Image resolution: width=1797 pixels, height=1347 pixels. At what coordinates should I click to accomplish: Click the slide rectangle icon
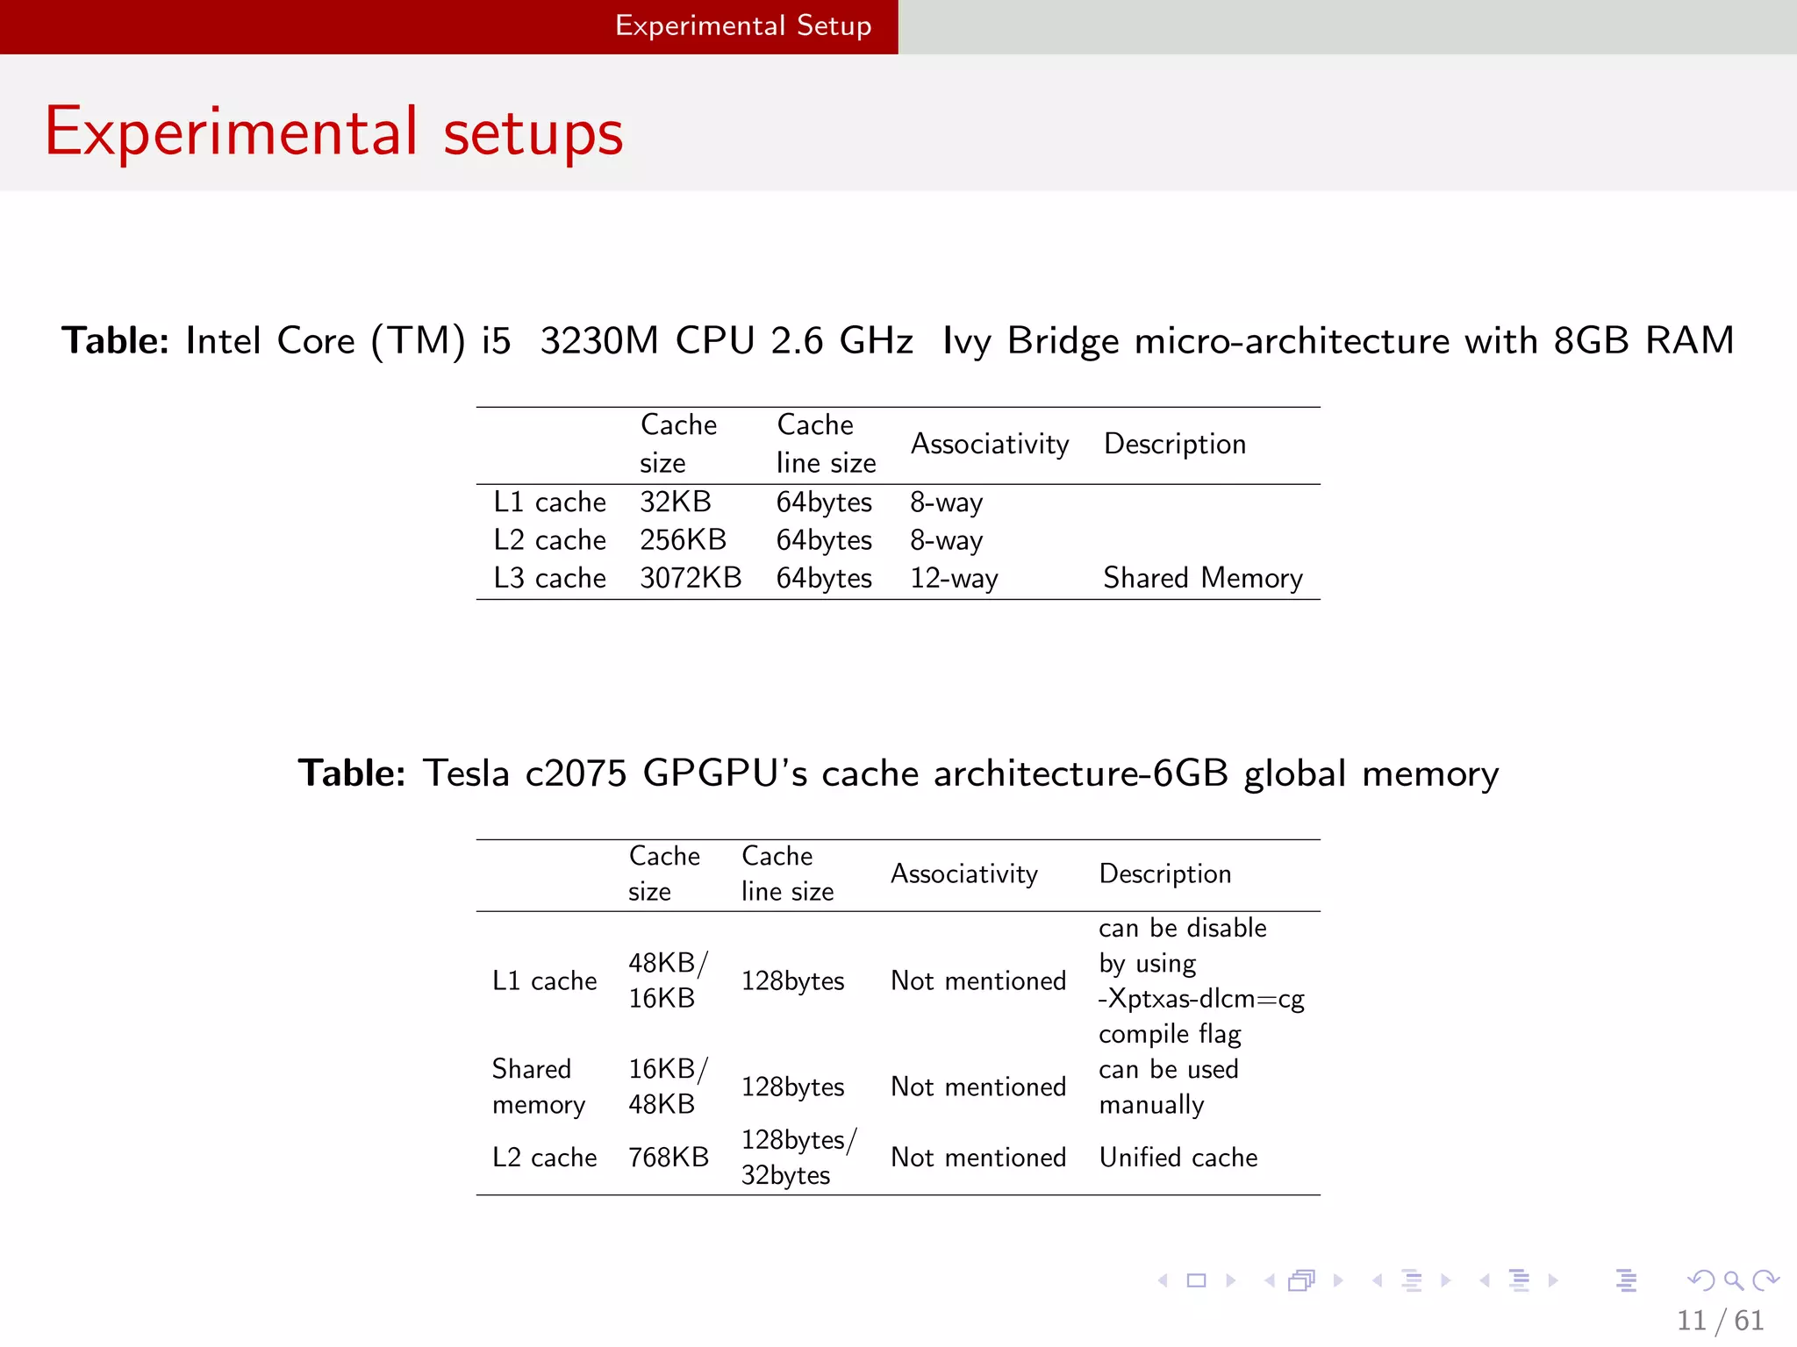[1196, 1280]
